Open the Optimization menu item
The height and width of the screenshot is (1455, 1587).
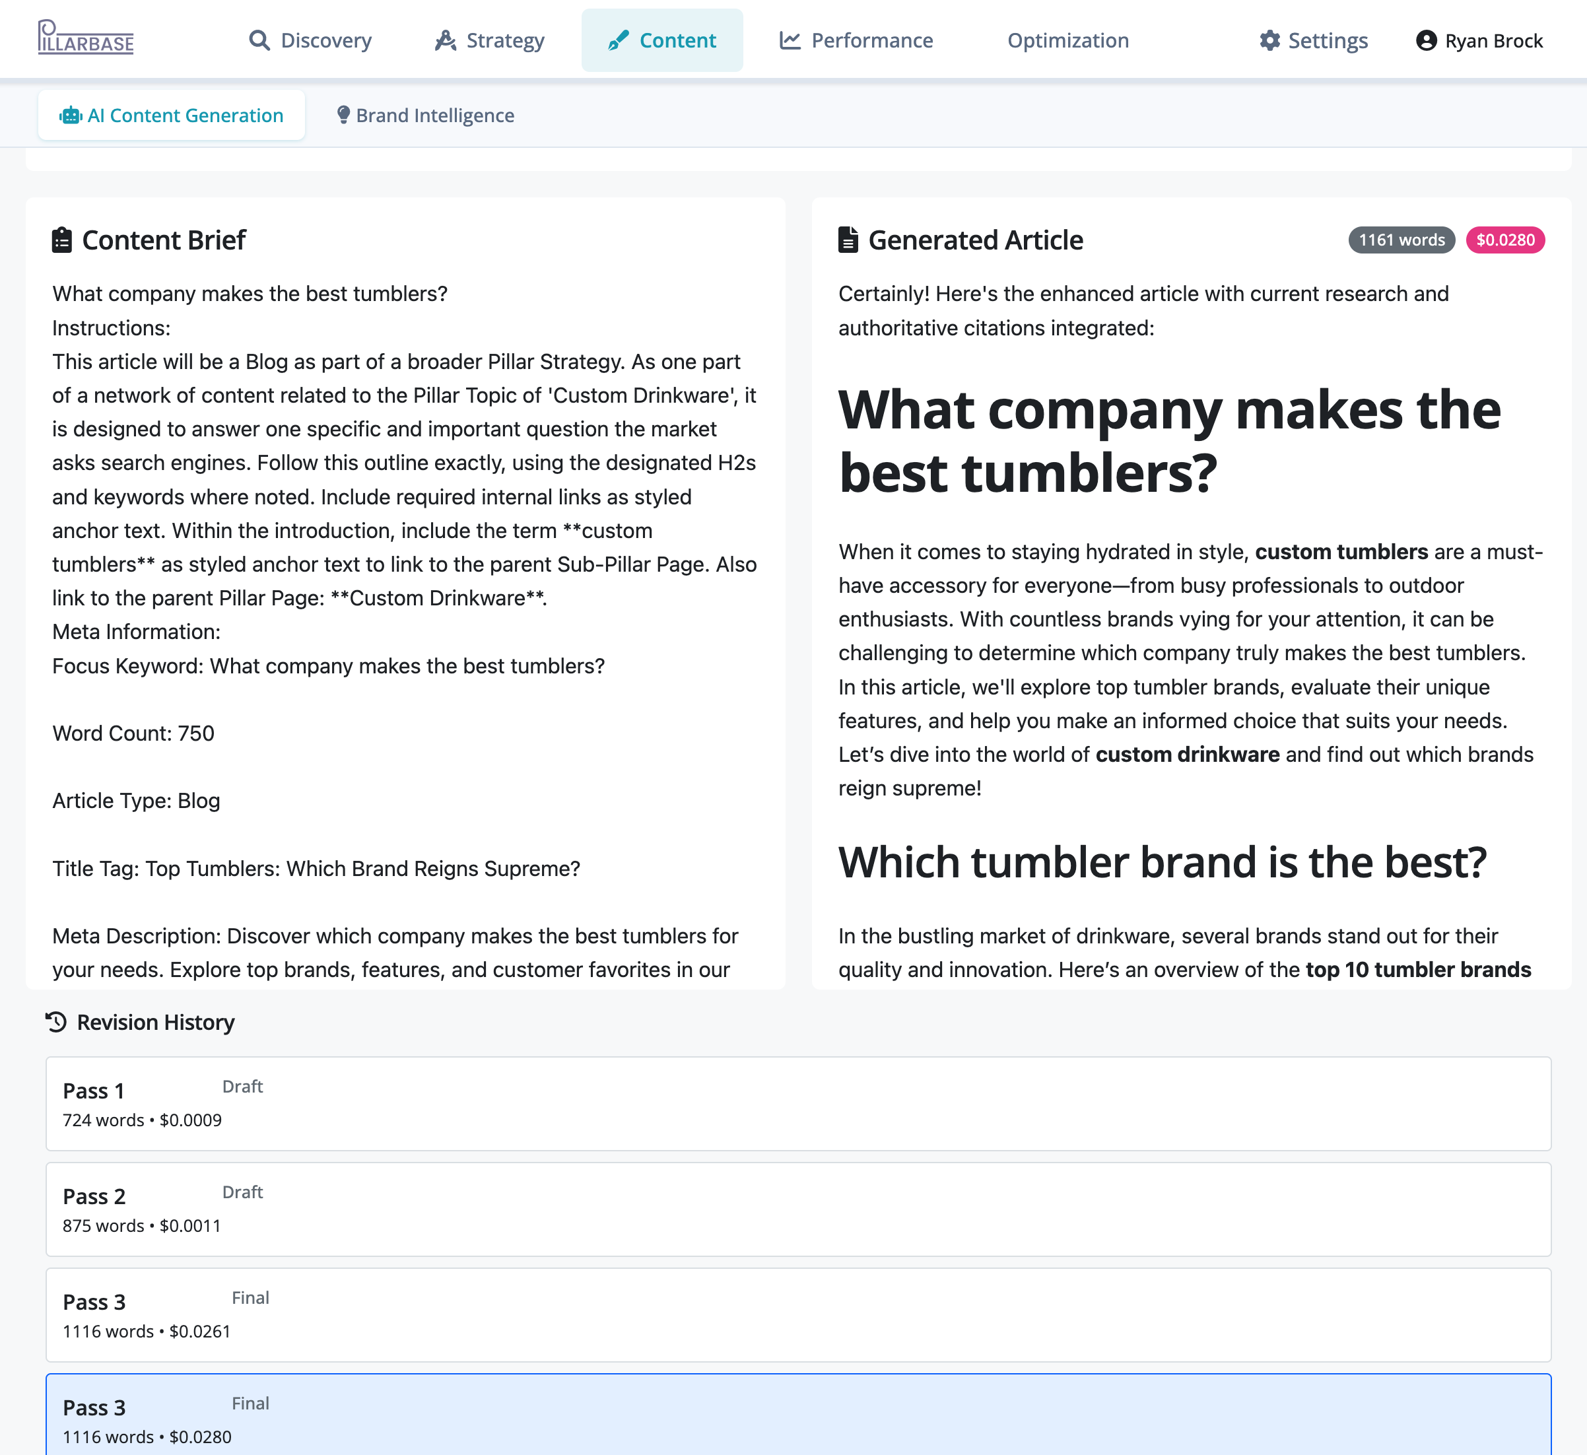click(x=1067, y=40)
